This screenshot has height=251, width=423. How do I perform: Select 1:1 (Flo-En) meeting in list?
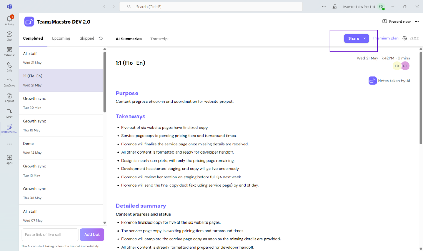tap(61, 80)
